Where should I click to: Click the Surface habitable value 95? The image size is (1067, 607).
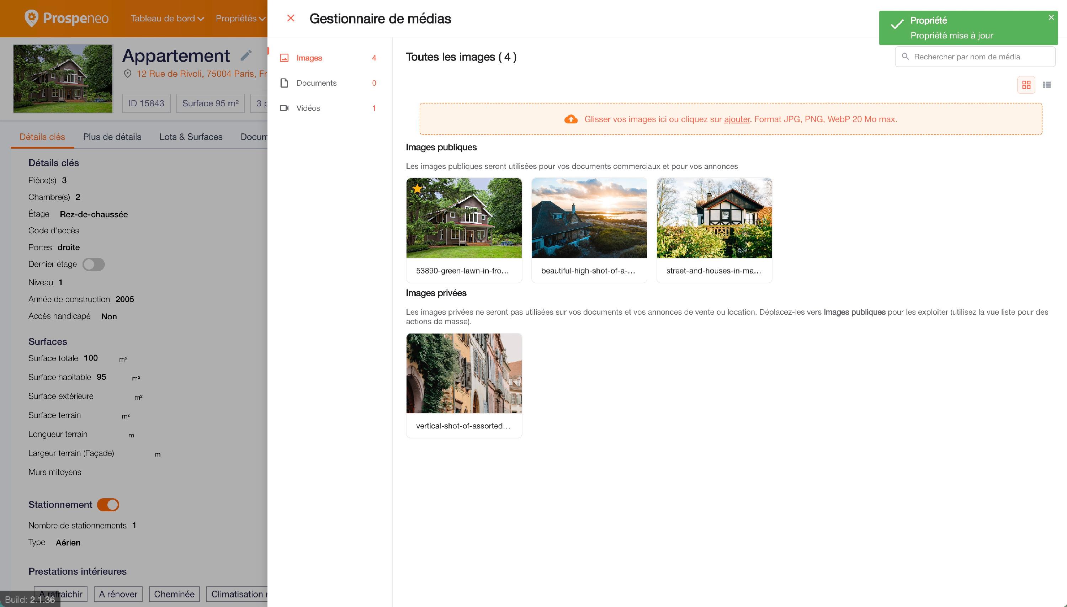tap(101, 377)
